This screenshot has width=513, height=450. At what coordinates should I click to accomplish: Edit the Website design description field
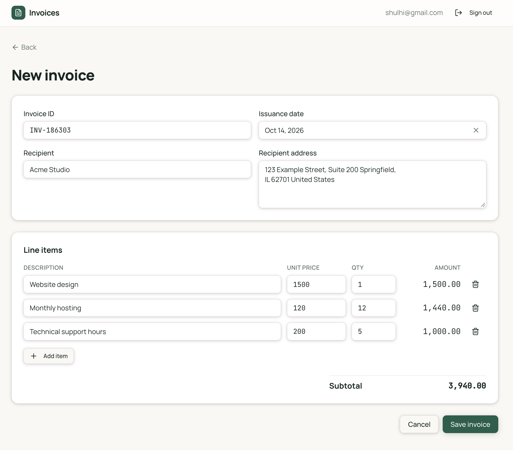coord(152,284)
